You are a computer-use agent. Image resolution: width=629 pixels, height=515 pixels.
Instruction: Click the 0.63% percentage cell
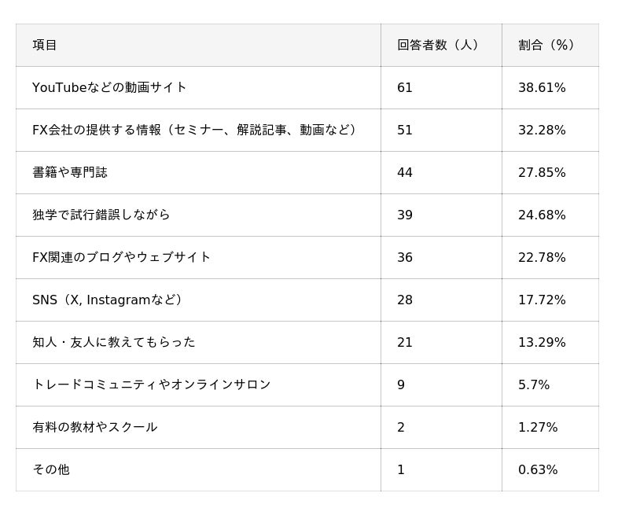tap(538, 469)
